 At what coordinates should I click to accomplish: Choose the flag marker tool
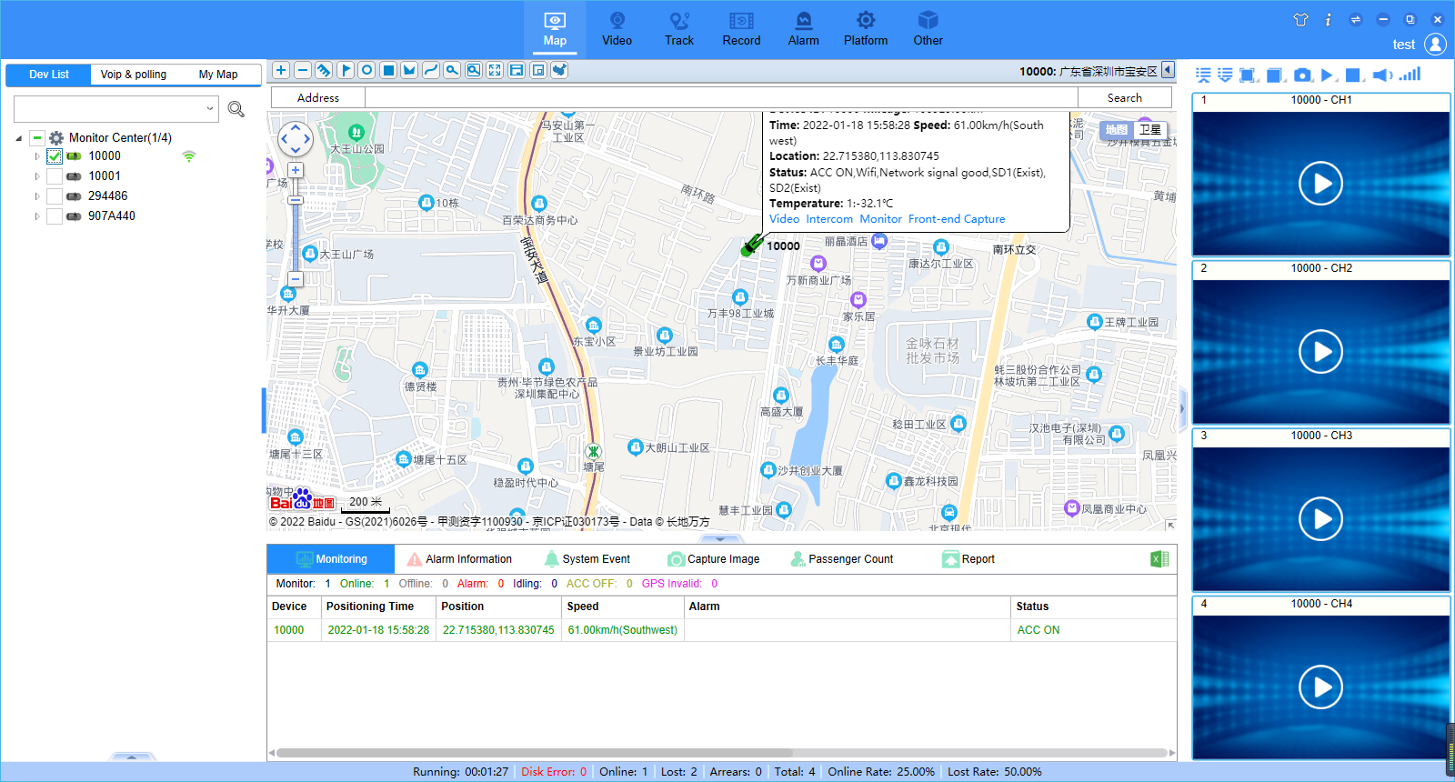point(346,70)
